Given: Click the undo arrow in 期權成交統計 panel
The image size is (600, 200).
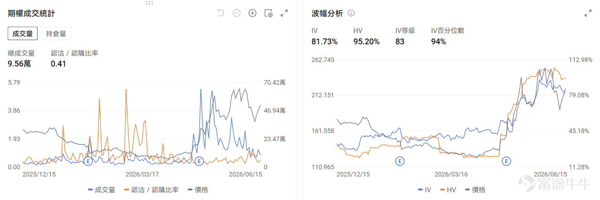Looking at the screenshot, I should coord(221,13).
